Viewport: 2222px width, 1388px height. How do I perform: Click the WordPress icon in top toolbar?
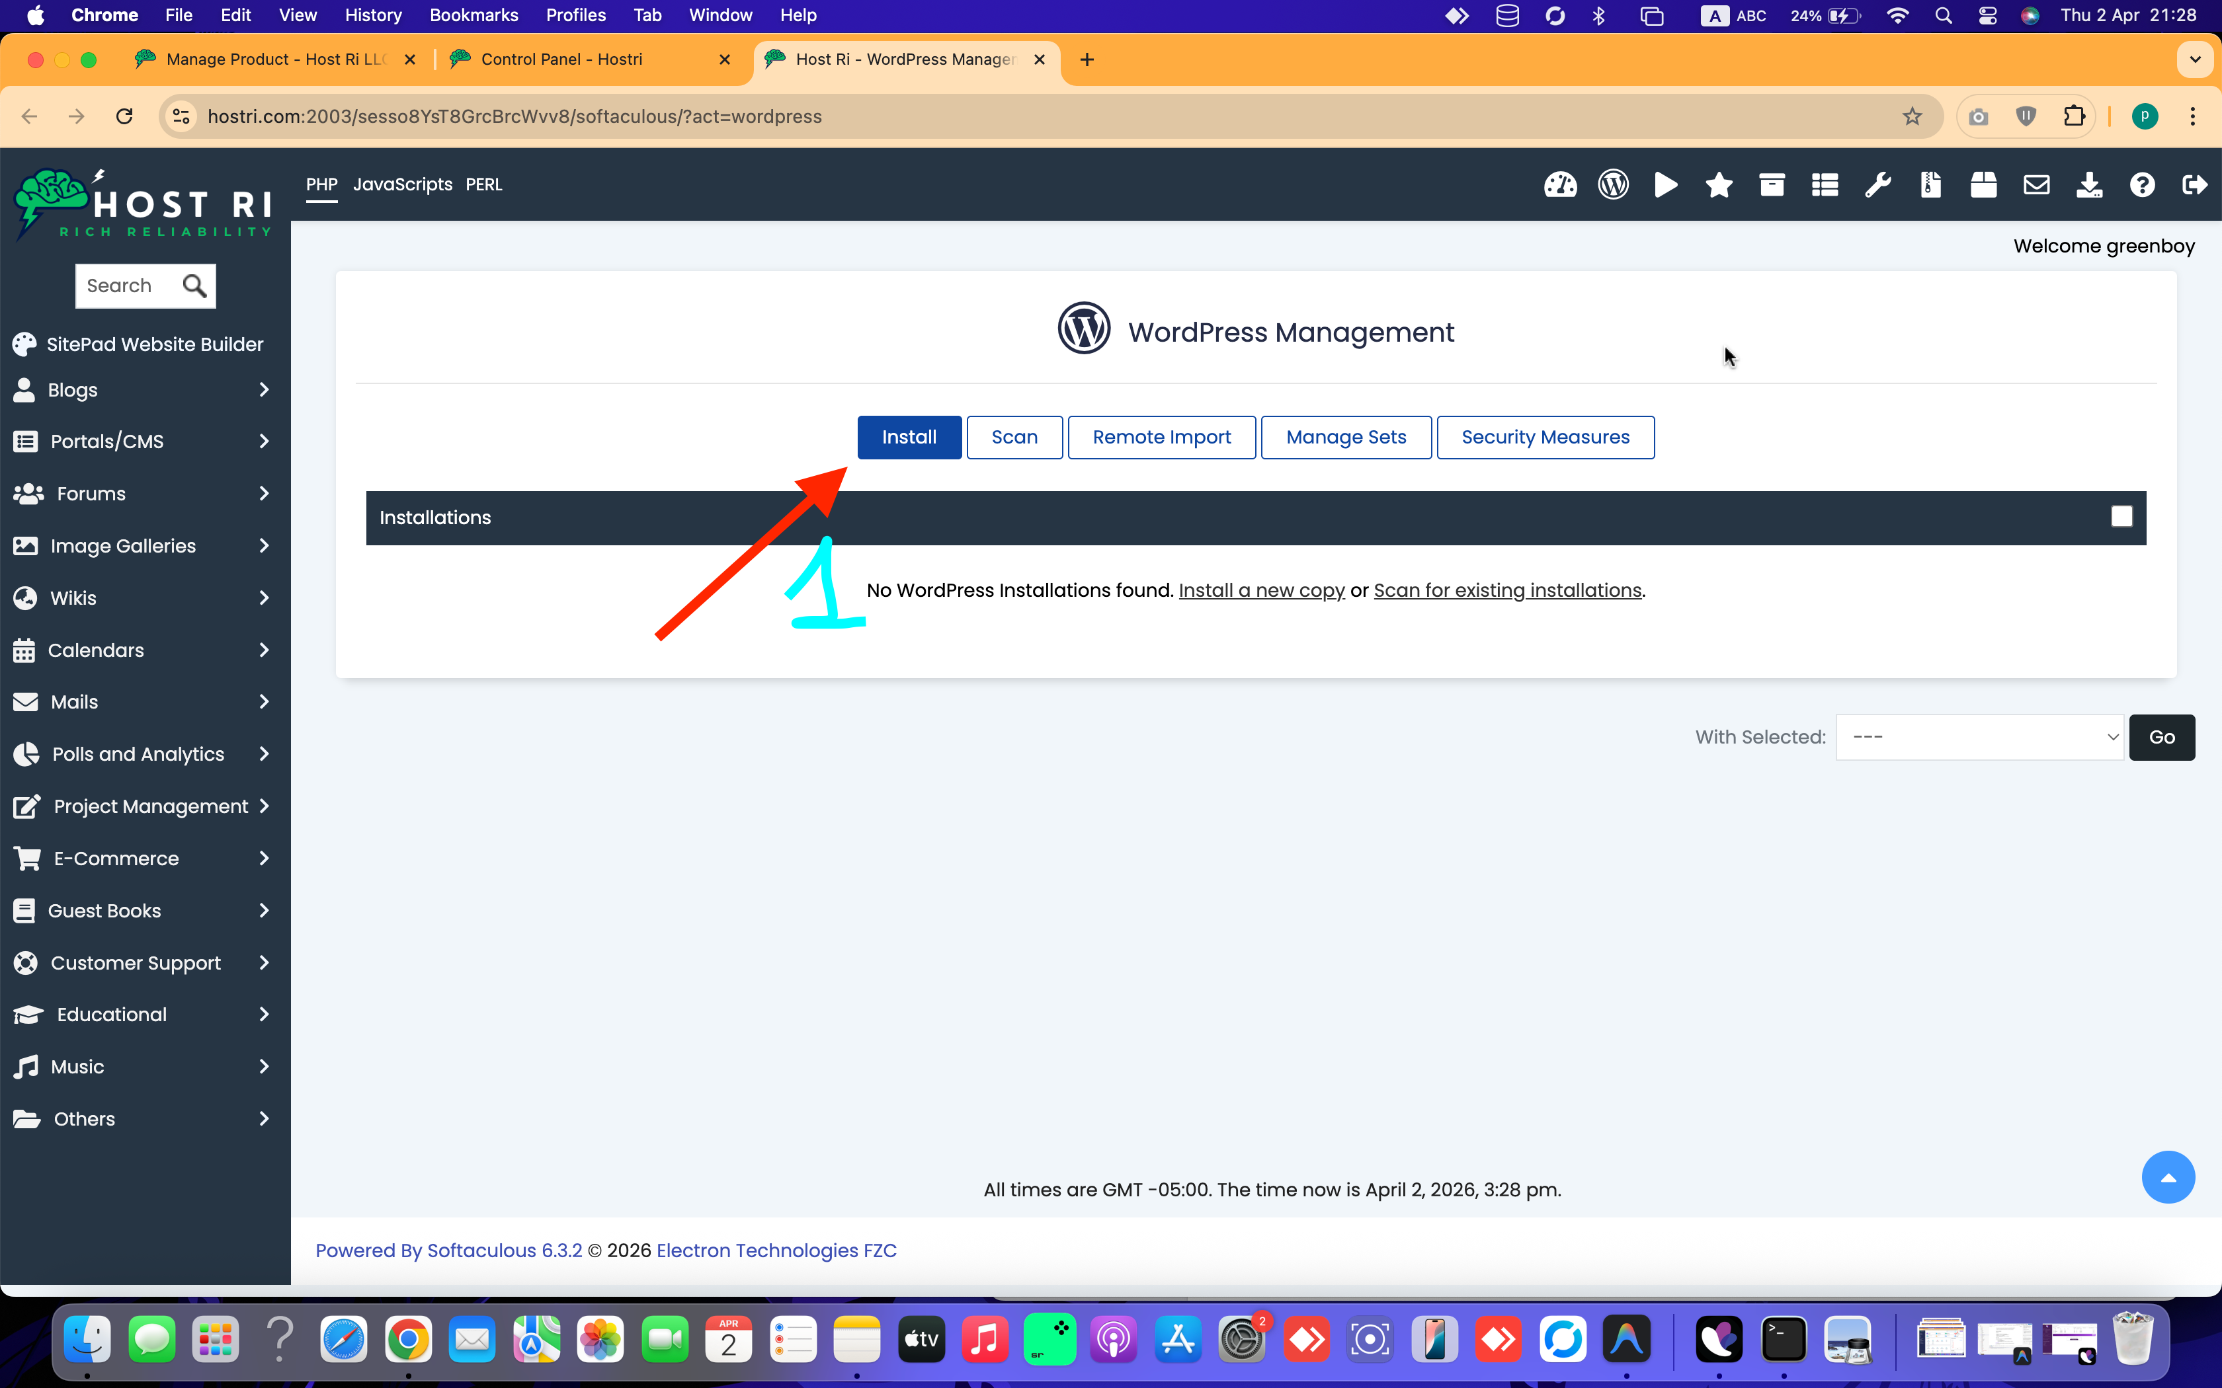click(1613, 186)
